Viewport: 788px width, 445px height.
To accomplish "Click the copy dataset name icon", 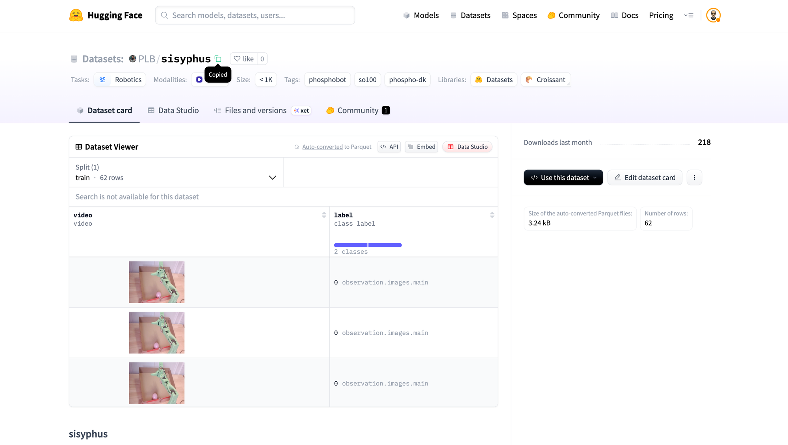I will pos(218,59).
